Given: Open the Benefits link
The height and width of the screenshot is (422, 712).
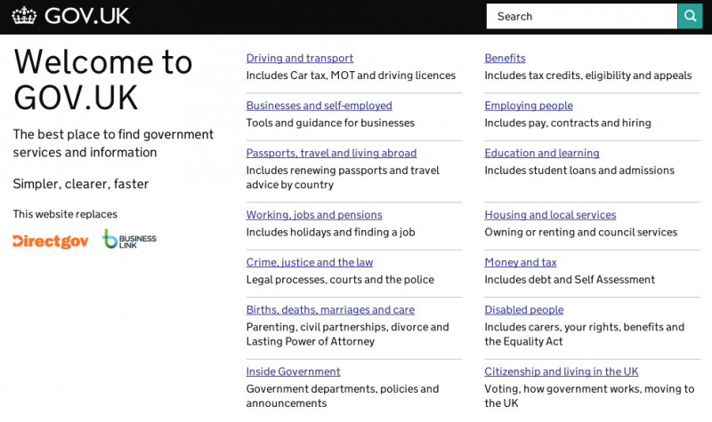Looking at the screenshot, I should (x=505, y=58).
